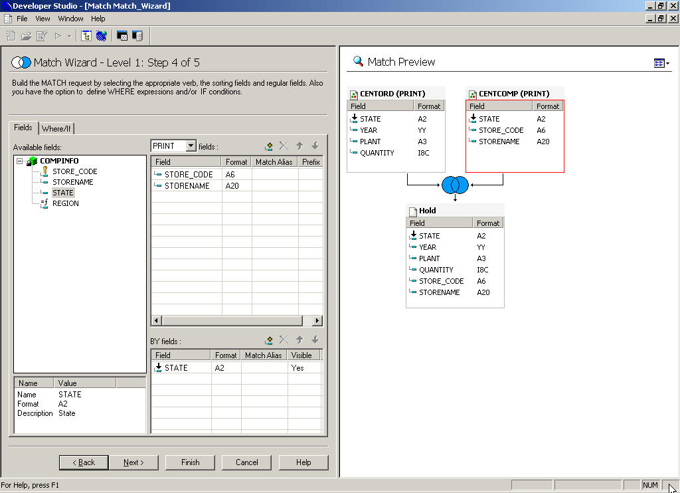This screenshot has height=493, width=680.
Task: Click the Back button
Action: 84,462
